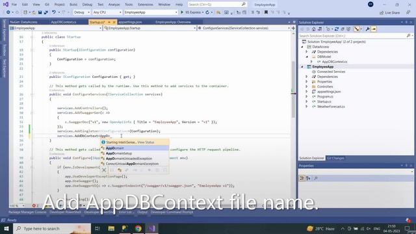
Task: Click the Save icon in the toolbar
Action: 40,12
